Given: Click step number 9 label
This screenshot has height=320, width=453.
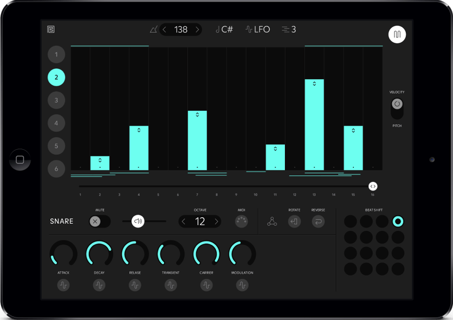Looking at the screenshot, I should (237, 195).
